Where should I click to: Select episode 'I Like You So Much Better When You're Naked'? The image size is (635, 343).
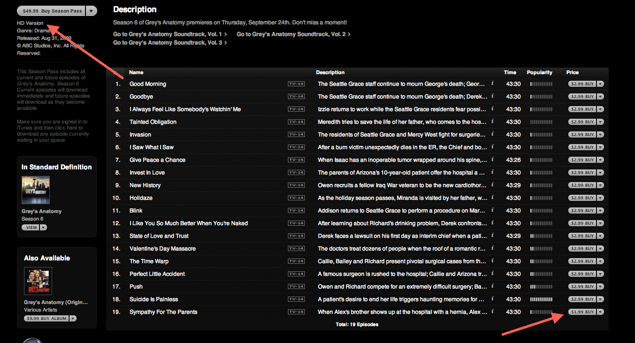tap(189, 223)
